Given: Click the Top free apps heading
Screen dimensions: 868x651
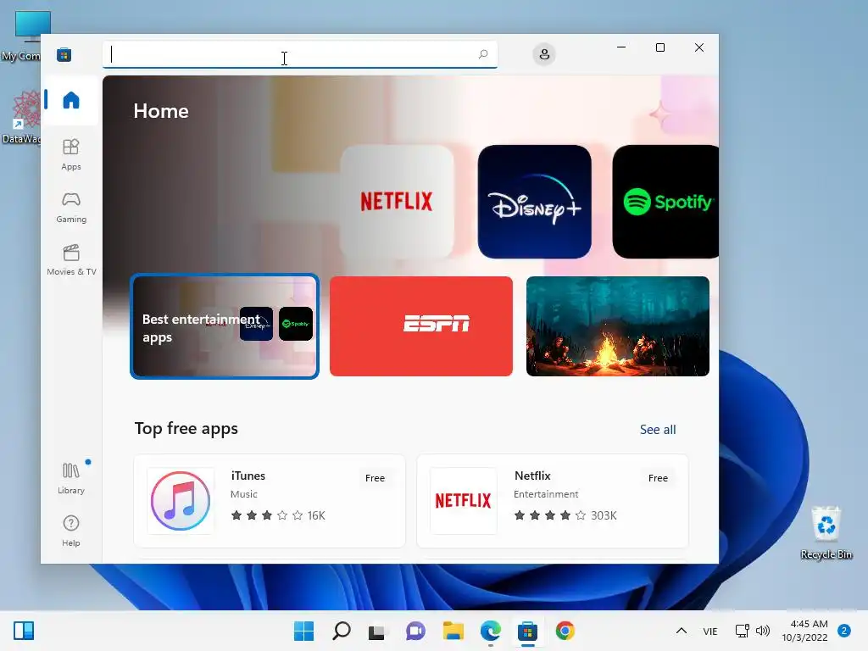Looking at the screenshot, I should pos(186,428).
